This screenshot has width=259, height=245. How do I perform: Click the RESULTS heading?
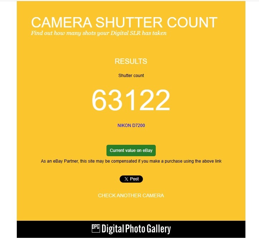[x=131, y=61]
